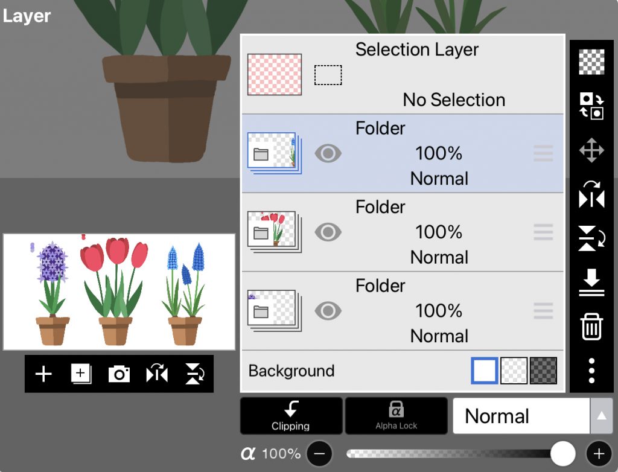The image size is (618, 472).
Task: Click the trash can delete layer icon
Action: [591, 327]
